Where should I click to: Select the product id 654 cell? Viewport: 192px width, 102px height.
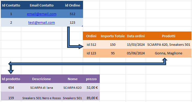coord(11,87)
